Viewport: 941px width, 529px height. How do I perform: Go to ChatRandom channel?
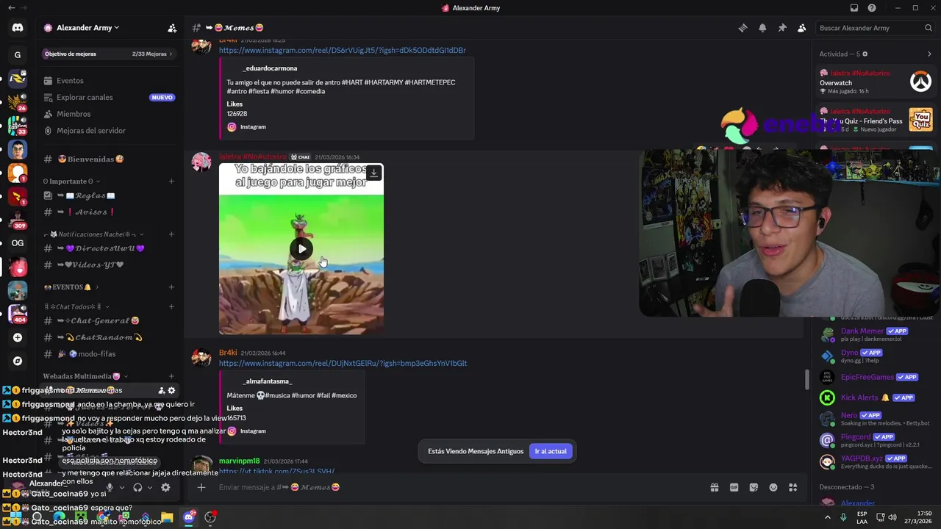coord(109,338)
